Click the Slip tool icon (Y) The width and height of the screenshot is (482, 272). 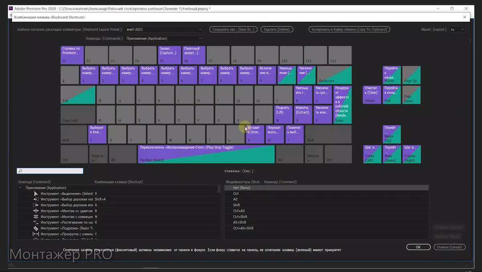click(36, 234)
